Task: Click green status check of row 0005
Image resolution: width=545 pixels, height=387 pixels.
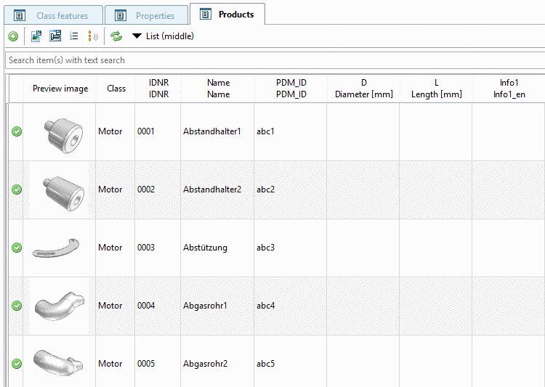Action: 17,363
